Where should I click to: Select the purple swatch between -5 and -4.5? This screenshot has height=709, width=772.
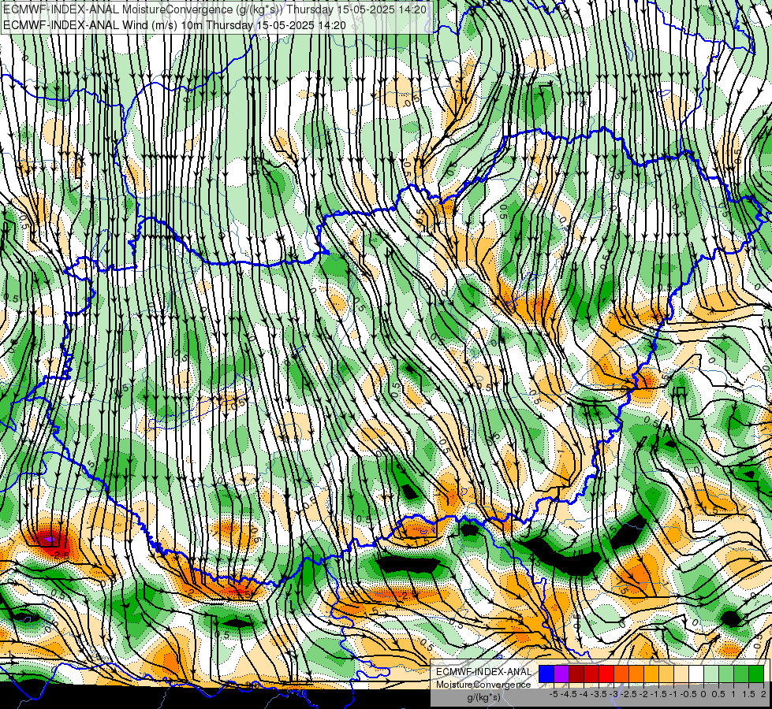(561, 674)
